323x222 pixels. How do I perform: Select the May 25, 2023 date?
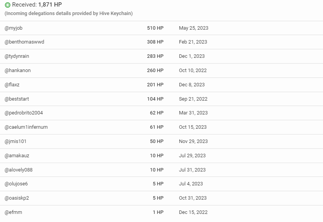click(x=193, y=28)
